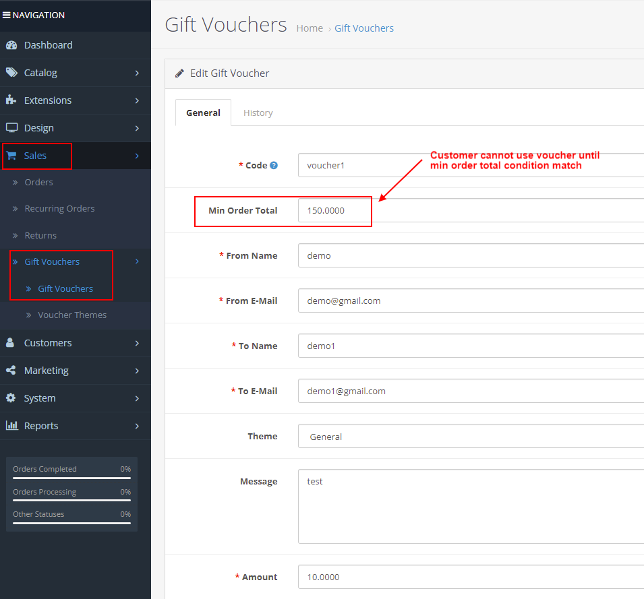Open the Home breadcrumb link
Screen dimensions: 644x599
click(310, 28)
